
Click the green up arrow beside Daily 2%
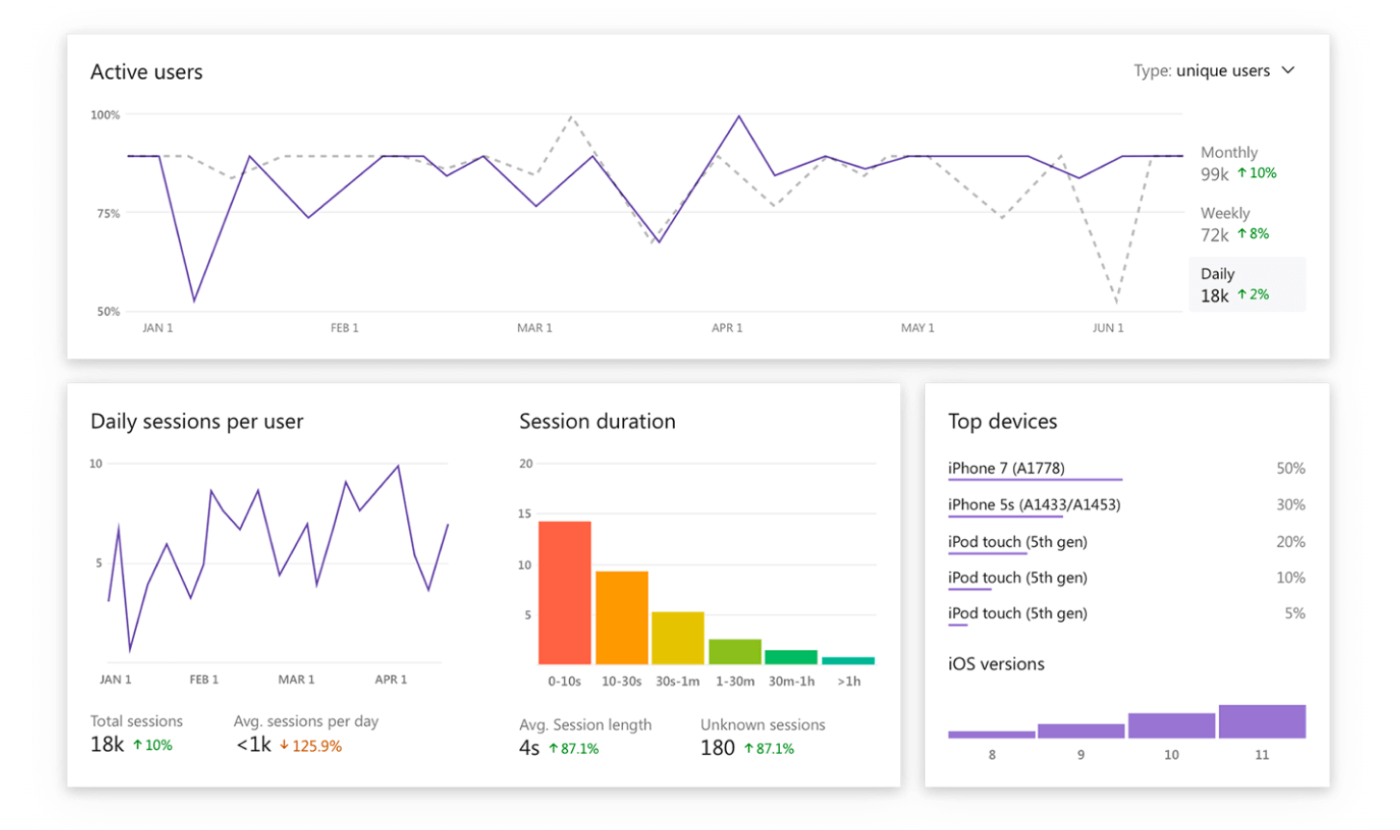coord(1242,295)
